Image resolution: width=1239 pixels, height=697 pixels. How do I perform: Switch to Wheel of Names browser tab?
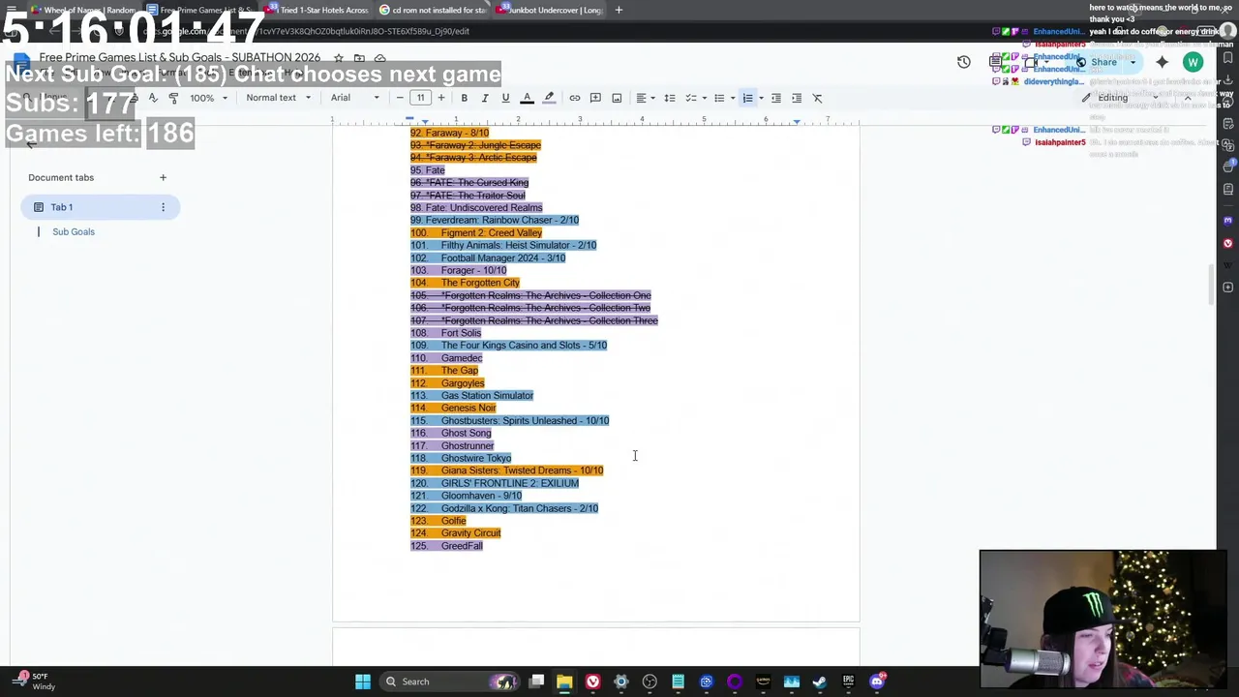(x=89, y=10)
